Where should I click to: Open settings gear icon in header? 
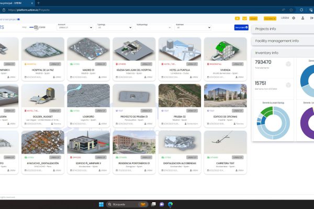point(294,18)
